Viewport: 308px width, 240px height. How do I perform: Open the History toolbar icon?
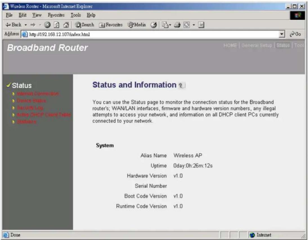(x=153, y=25)
